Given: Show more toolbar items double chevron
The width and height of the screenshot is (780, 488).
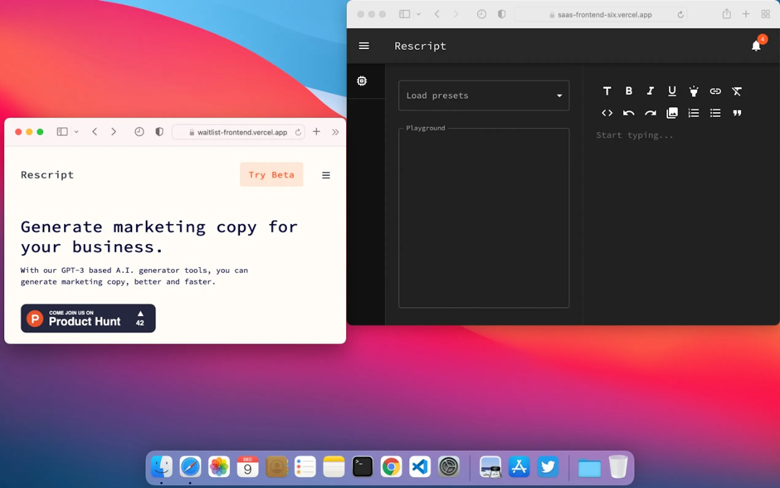Looking at the screenshot, I should tap(335, 132).
